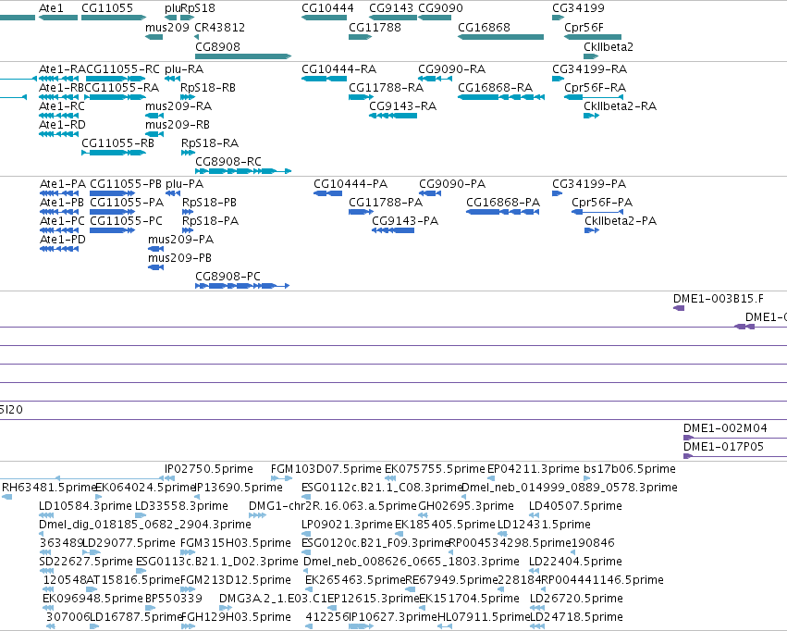The height and width of the screenshot is (631, 787).
Task: Select EST EK075755.5prime
Action: click(390, 478)
